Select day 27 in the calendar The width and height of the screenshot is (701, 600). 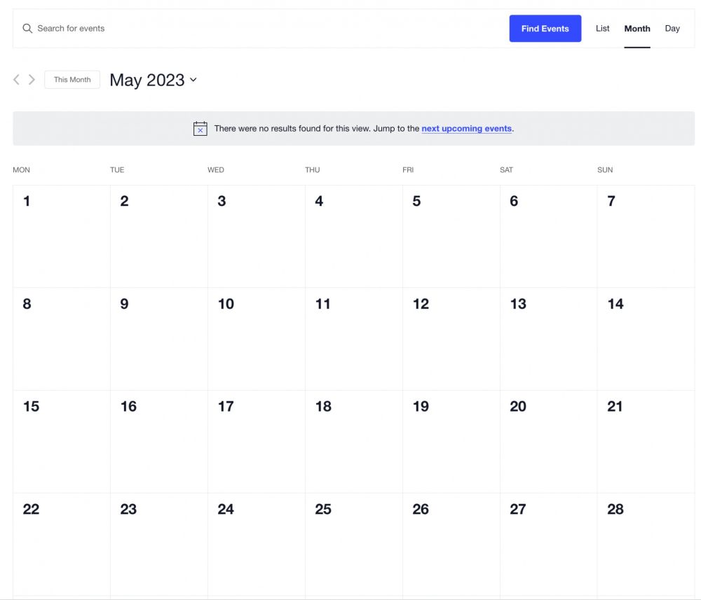[518, 510]
